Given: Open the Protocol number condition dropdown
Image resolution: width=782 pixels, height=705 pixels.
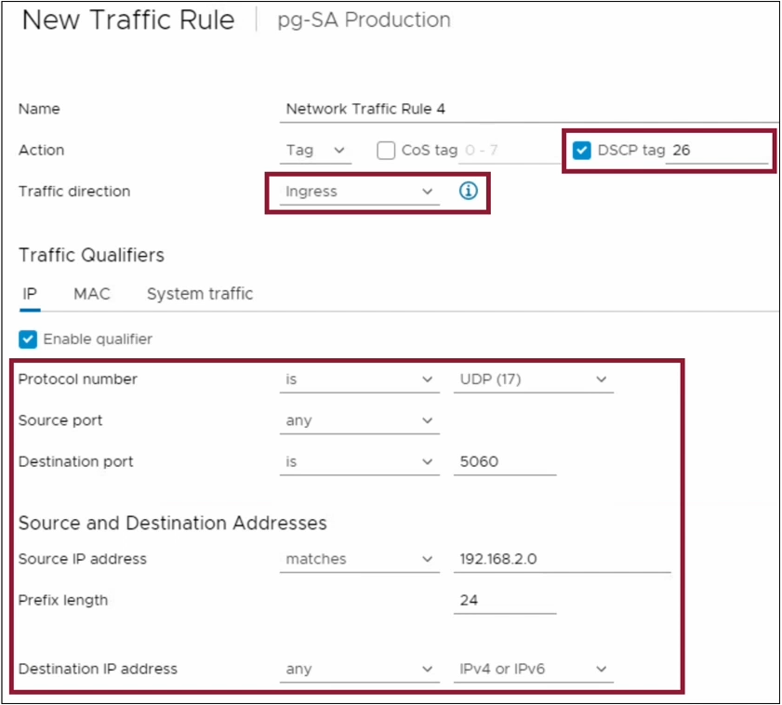Looking at the screenshot, I should [x=360, y=379].
